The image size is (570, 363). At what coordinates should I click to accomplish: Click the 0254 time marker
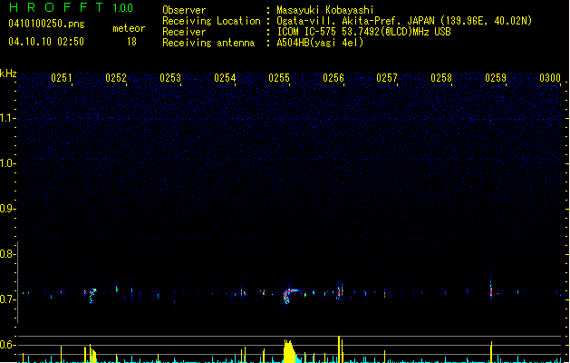[225, 78]
